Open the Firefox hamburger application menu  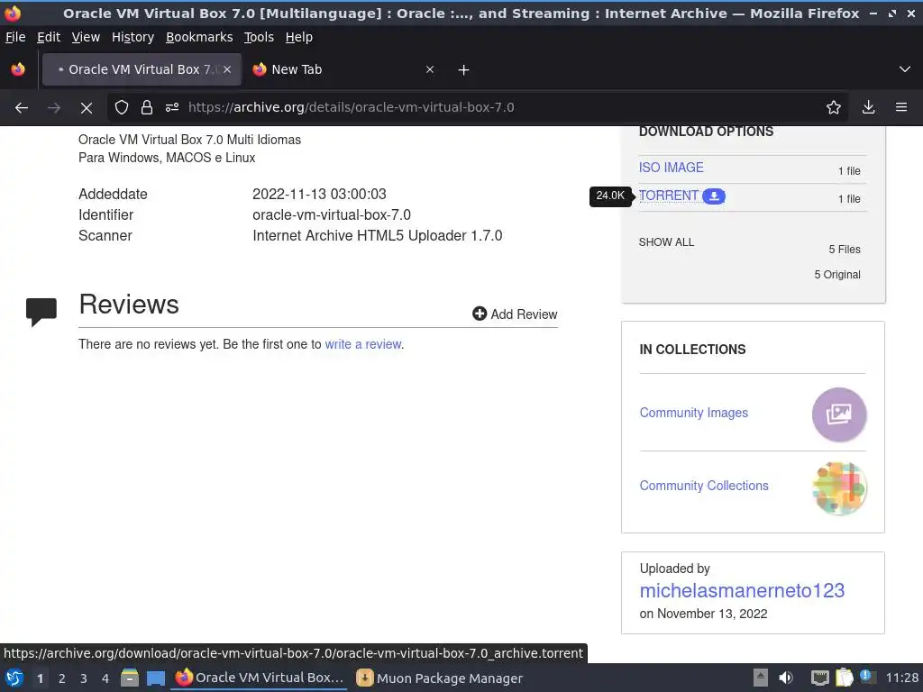click(x=901, y=107)
